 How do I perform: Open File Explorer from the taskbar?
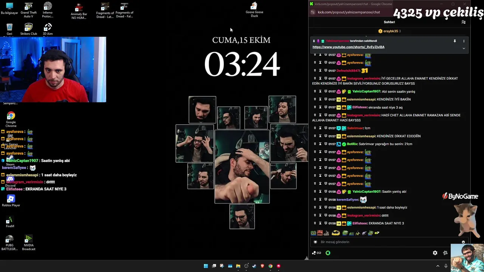coord(238,266)
